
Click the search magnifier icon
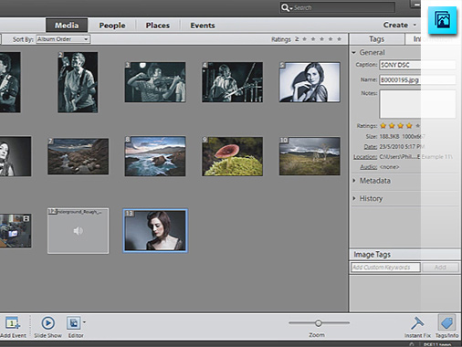[285, 7]
